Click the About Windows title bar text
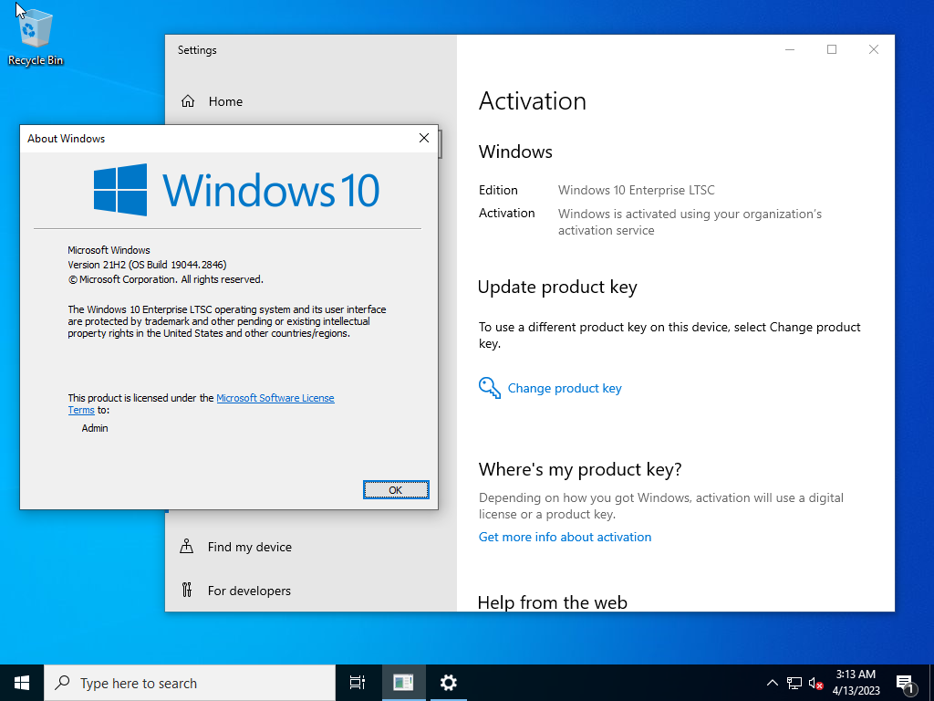 [66, 139]
